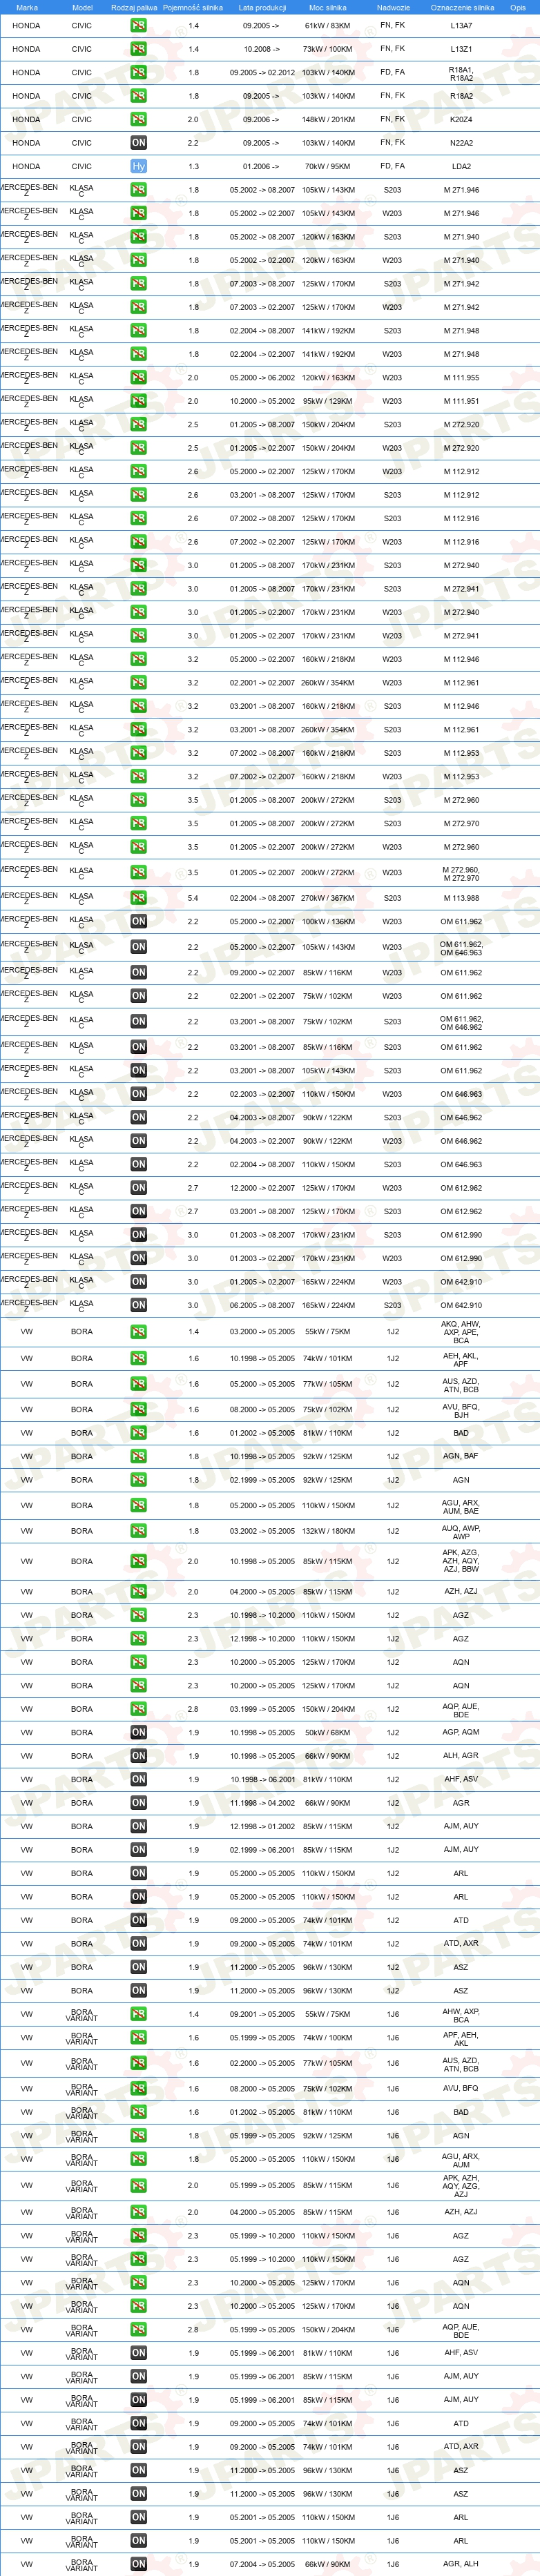Click the ON icon in Bora Variant 1J6 AHF, ASV row
The height and width of the screenshot is (2576, 540).
coord(139,2353)
